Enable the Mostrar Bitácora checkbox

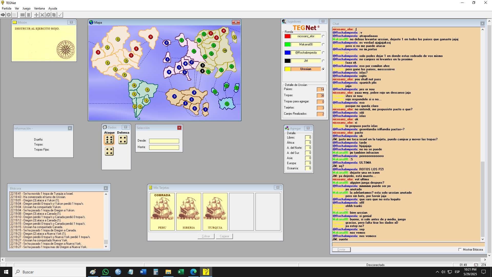click(460, 250)
